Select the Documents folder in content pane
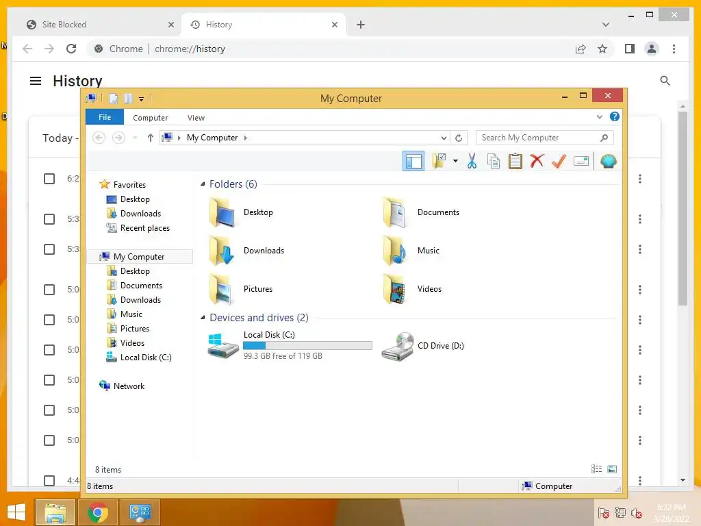 [x=421, y=212]
